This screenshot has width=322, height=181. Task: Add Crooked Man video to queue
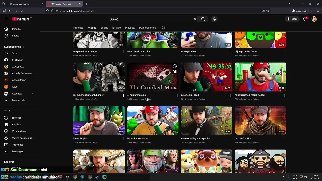(x=175, y=72)
